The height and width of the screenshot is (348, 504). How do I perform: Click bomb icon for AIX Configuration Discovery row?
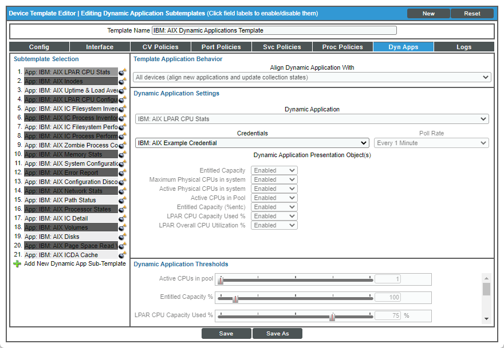click(123, 182)
